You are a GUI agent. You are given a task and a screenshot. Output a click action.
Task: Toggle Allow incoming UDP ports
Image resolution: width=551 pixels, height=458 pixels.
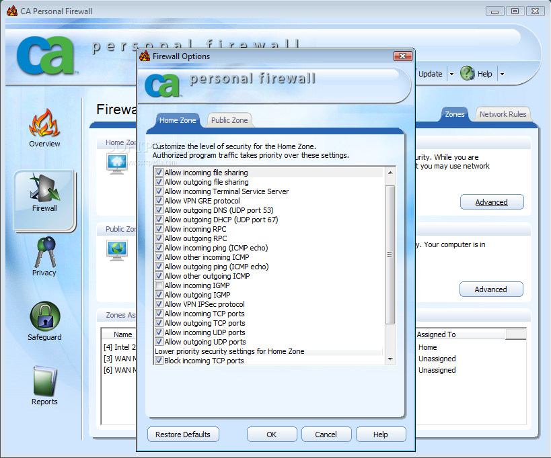coord(159,332)
